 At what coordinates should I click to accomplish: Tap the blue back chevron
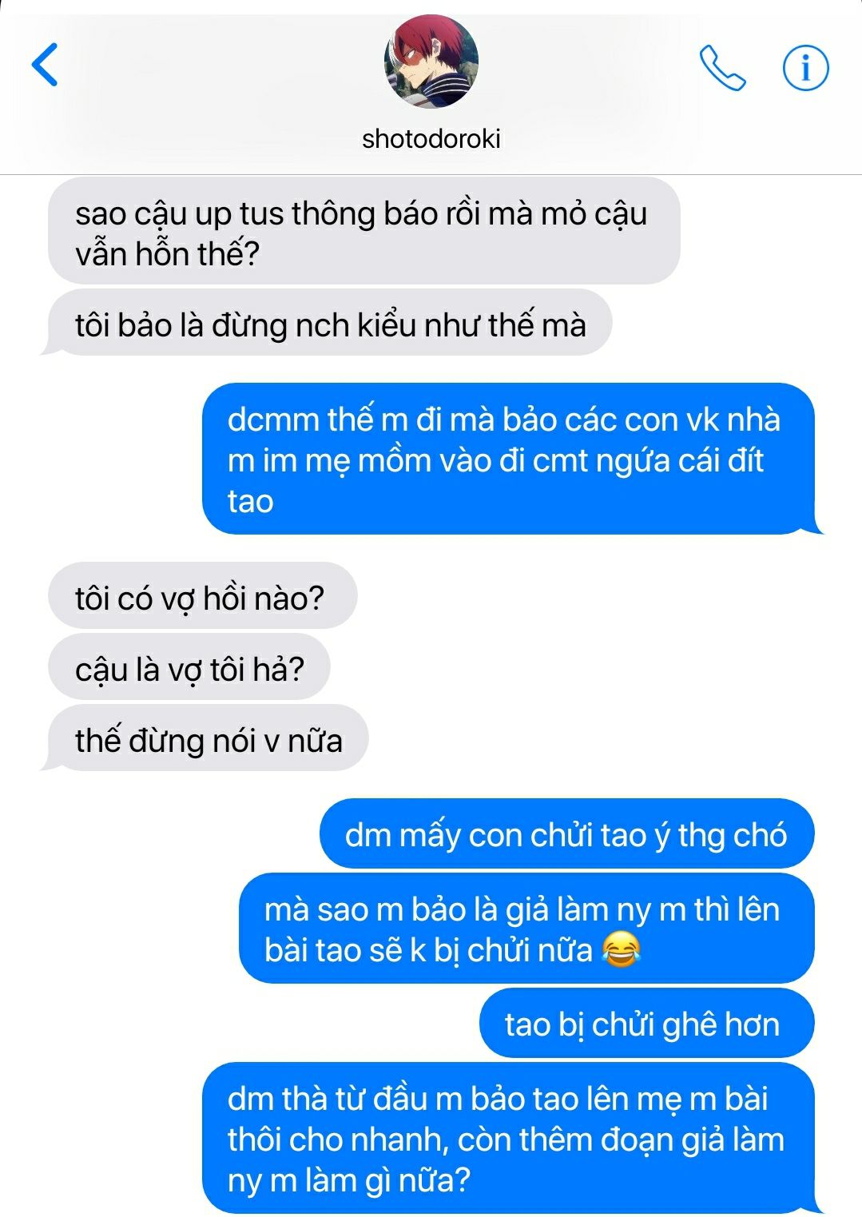[x=45, y=65]
